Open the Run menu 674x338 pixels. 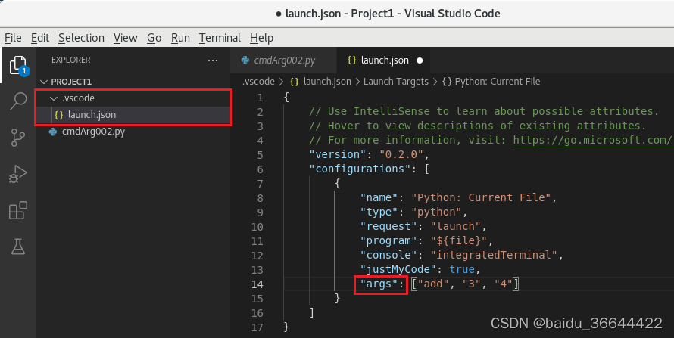(x=180, y=38)
